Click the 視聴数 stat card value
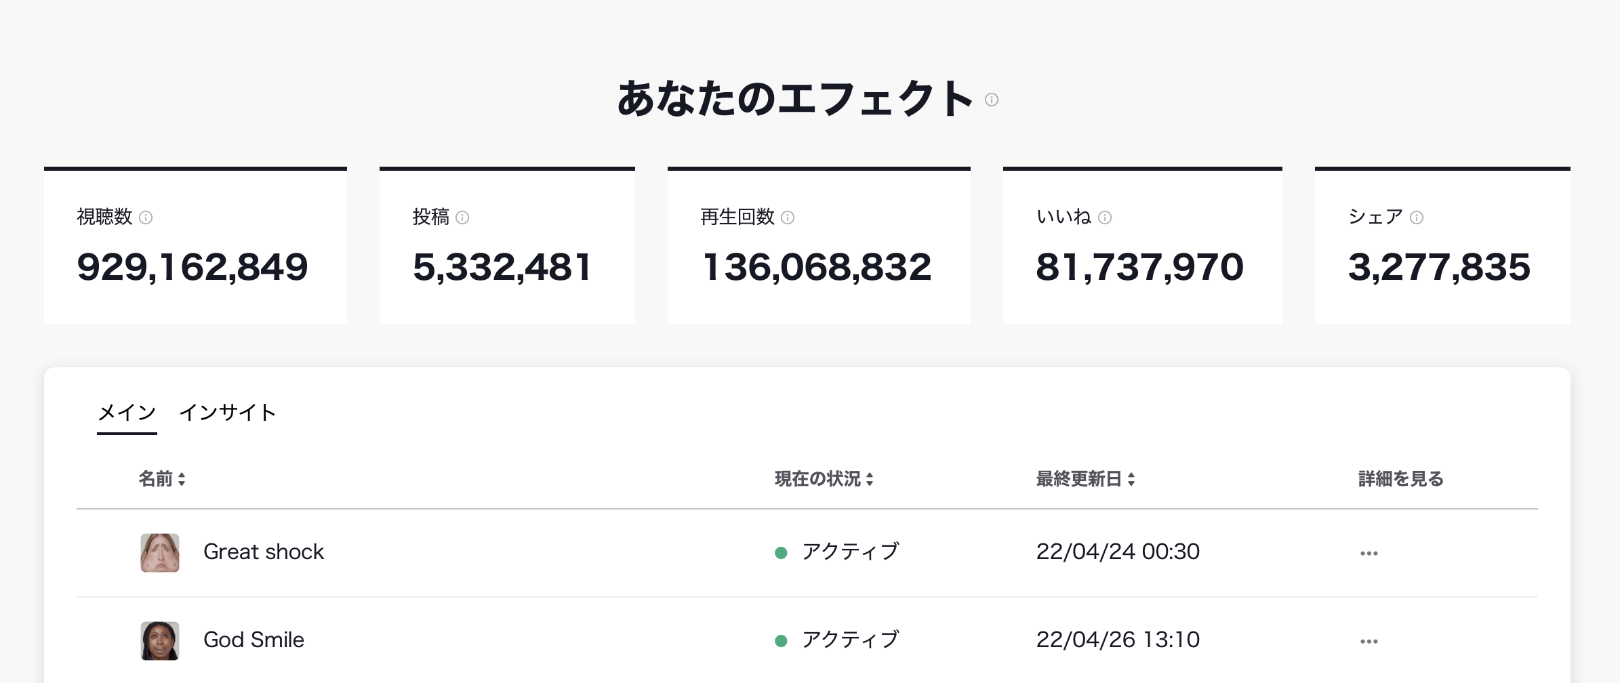This screenshot has width=1620, height=683. point(193,267)
